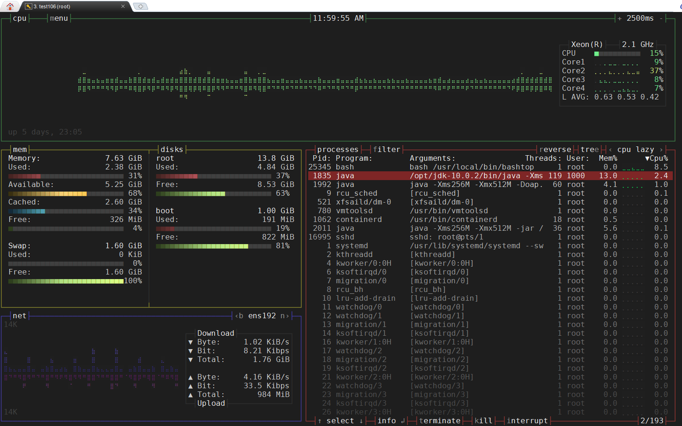Viewport: 682px width, 426px height.
Task: Click the cpu box label
Action: (x=19, y=18)
